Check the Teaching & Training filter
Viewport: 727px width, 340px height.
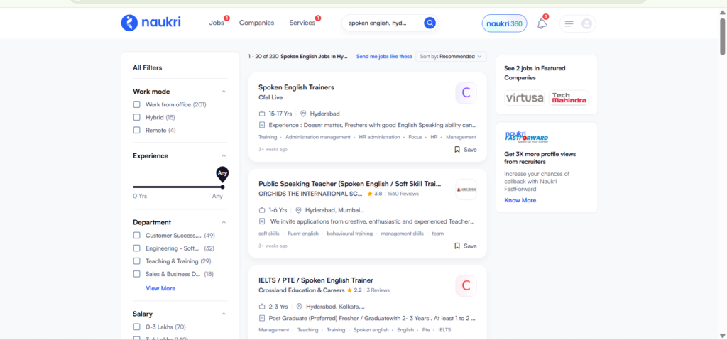click(x=137, y=261)
